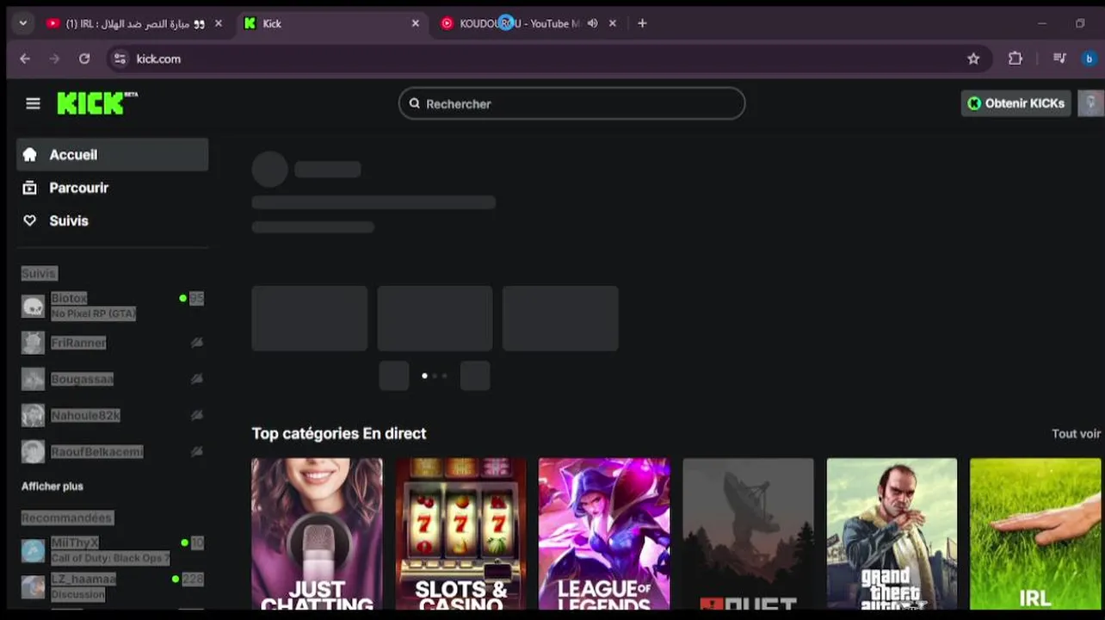Open RaoufBelkacemi followed channel

112,451
